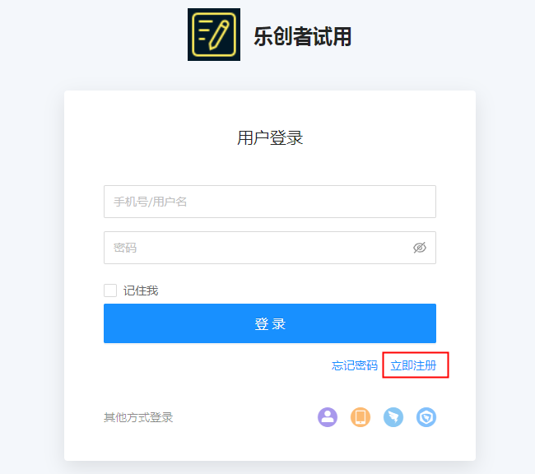
Task: Follow the 立即注册 link
Action: pos(413,365)
